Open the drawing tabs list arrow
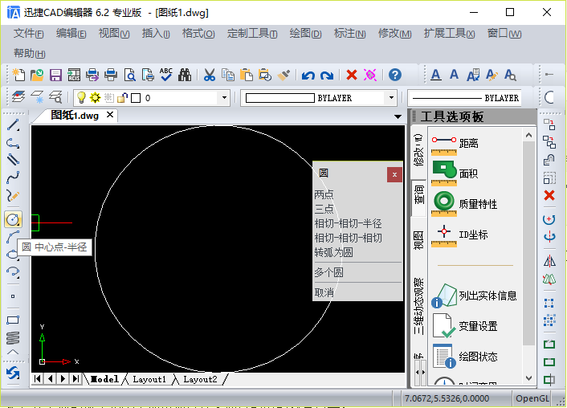Image resolution: width=567 pixels, height=408 pixels. click(x=398, y=116)
